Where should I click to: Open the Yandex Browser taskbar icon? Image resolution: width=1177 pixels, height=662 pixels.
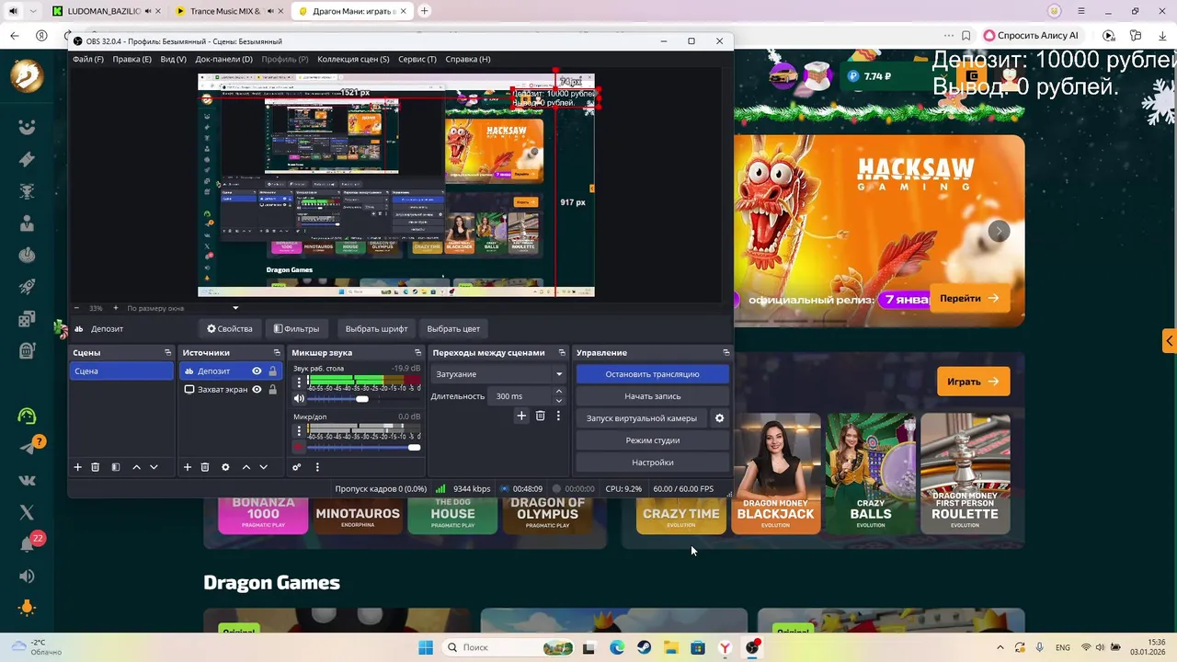click(726, 647)
